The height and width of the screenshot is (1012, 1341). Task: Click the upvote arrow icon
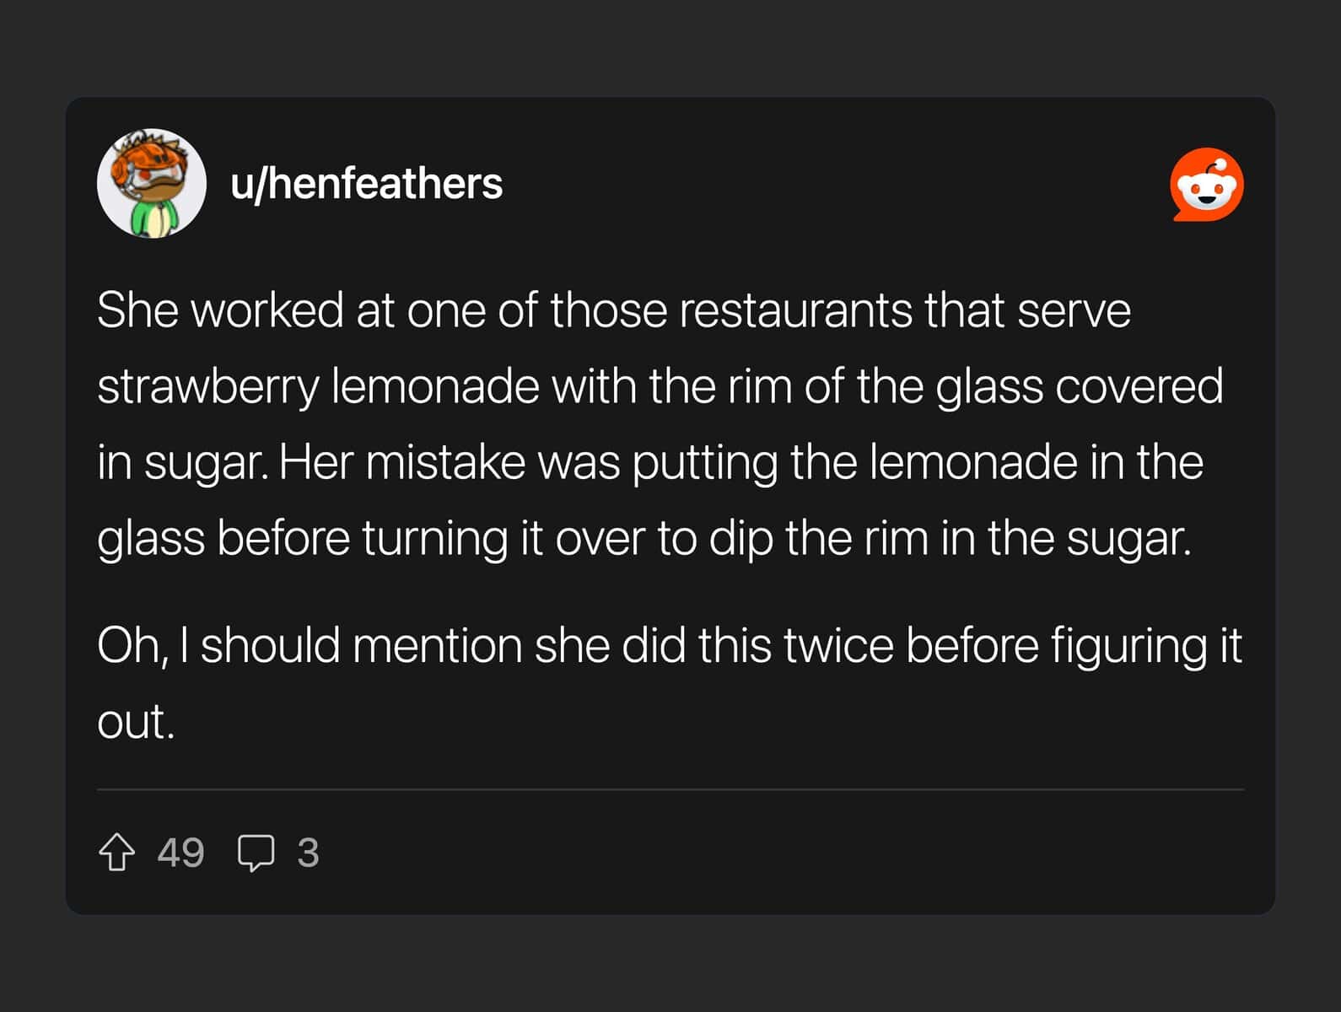click(x=116, y=852)
